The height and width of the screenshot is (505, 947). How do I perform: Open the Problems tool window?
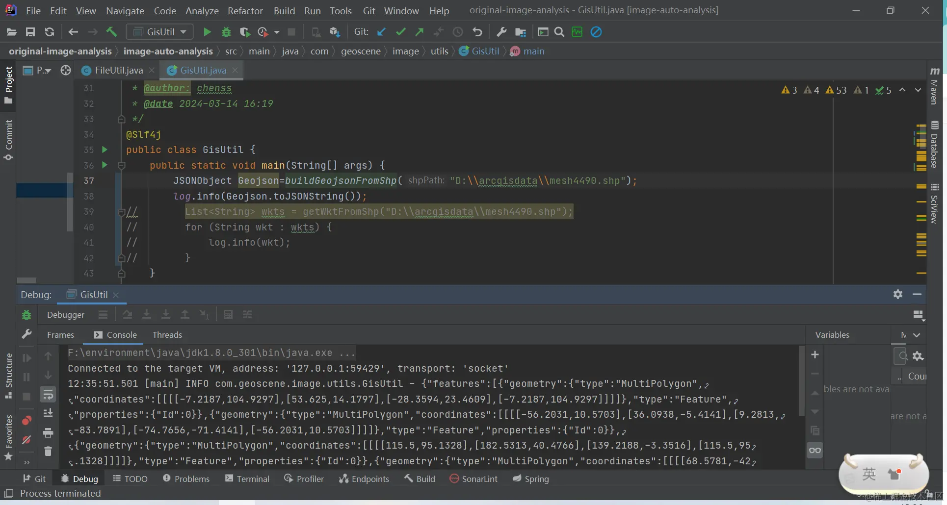(x=186, y=479)
